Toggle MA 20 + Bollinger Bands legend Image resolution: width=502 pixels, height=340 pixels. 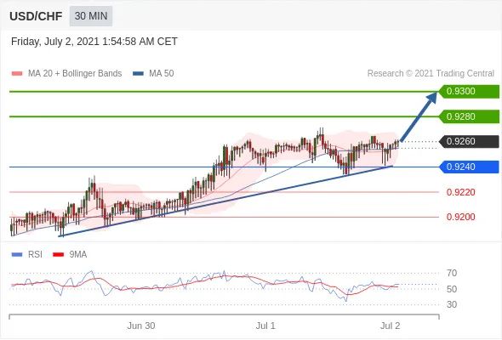click(66, 74)
